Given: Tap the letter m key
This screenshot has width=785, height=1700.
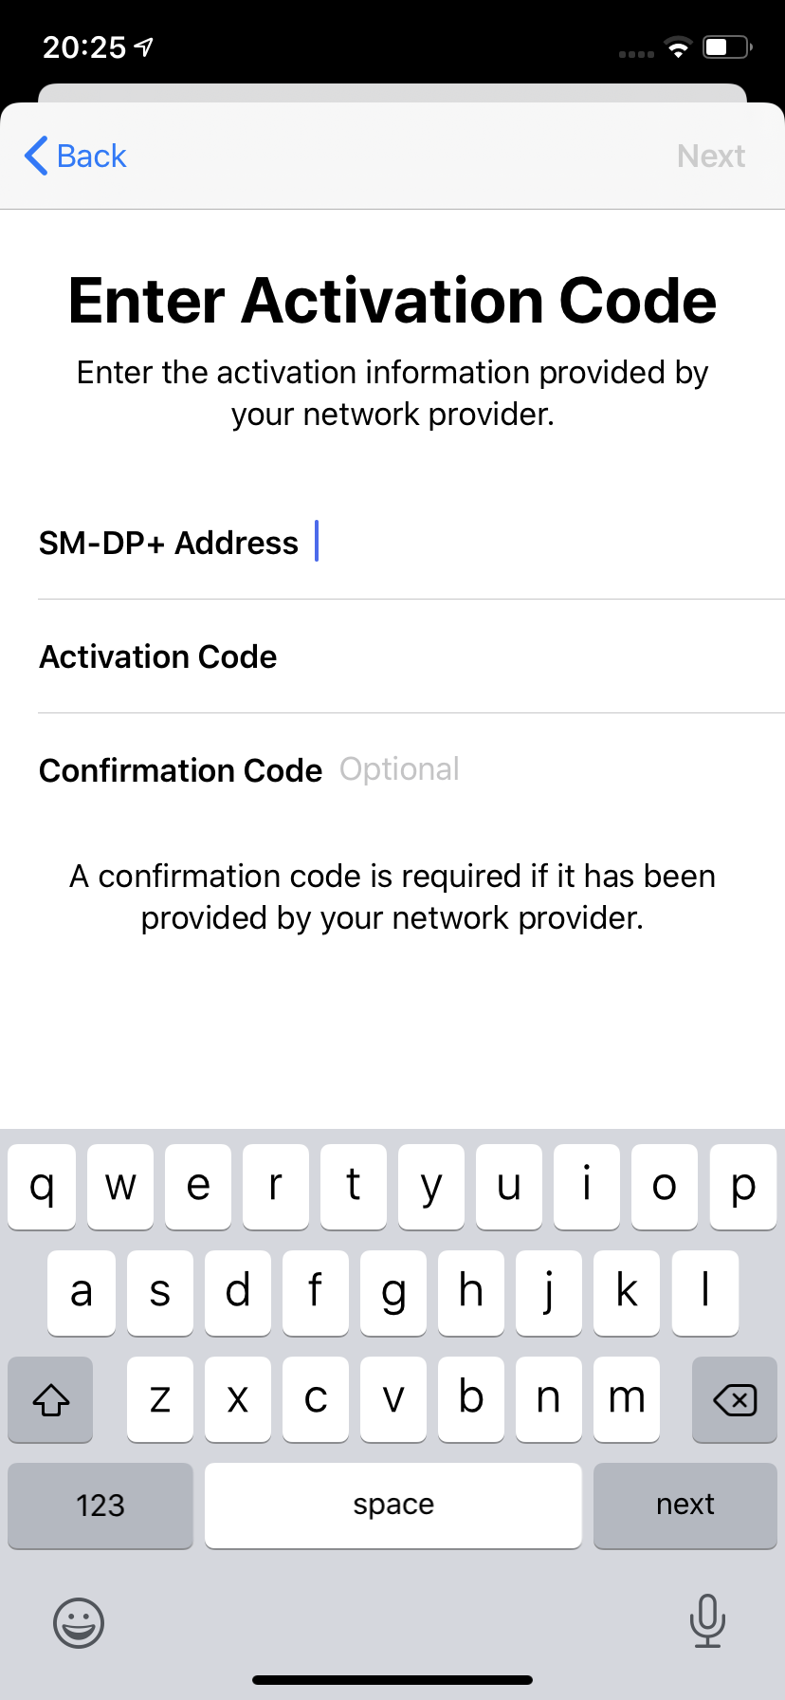Looking at the screenshot, I should [626, 1398].
